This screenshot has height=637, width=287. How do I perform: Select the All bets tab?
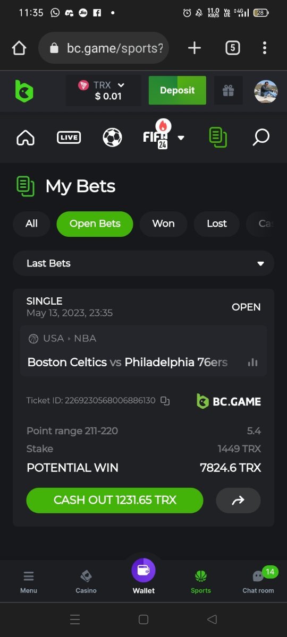pos(31,223)
